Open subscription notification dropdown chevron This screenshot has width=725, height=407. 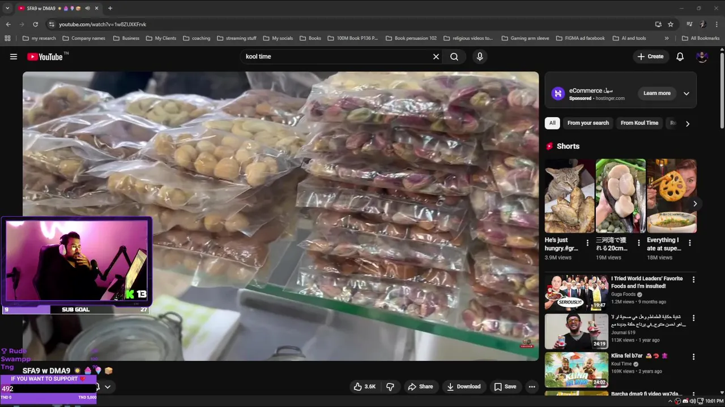pos(107,387)
